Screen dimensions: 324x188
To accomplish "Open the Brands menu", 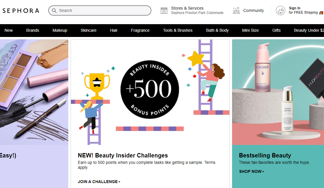I will 33,30.
